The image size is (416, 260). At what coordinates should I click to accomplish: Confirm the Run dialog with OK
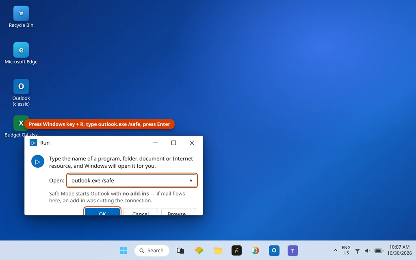point(102,211)
